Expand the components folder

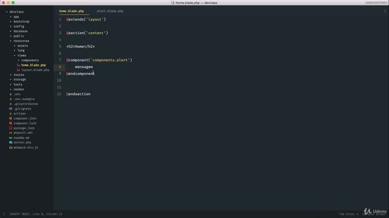click(18, 61)
